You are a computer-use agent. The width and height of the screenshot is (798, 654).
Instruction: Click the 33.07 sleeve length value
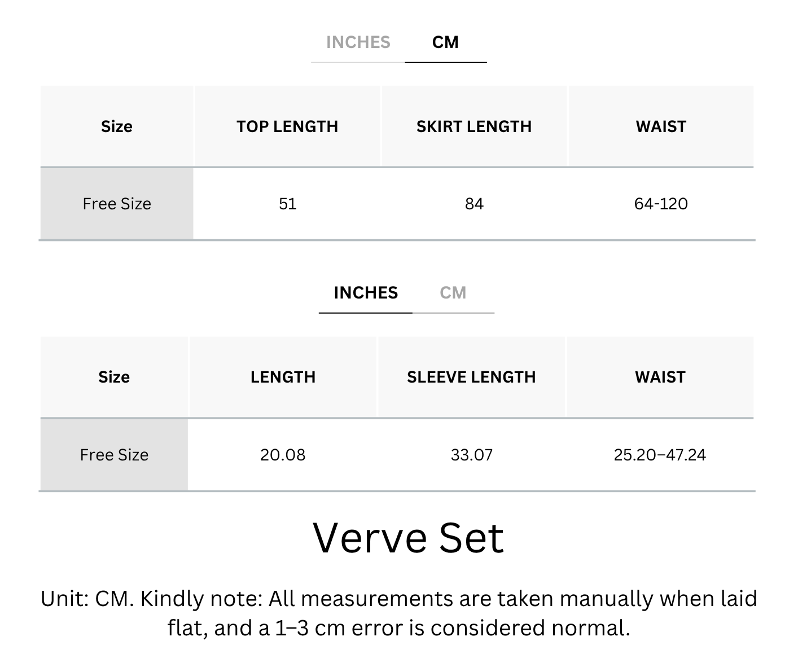point(471,455)
